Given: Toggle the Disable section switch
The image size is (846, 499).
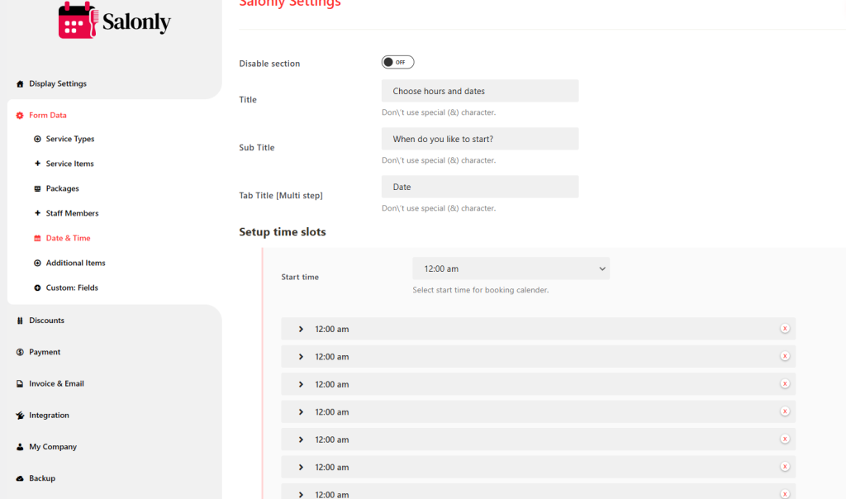Looking at the screenshot, I should click(x=397, y=63).
